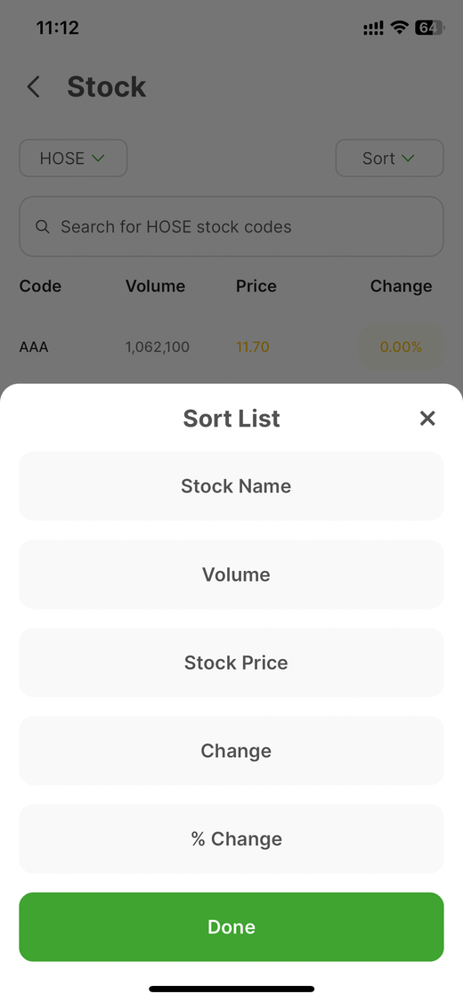Tap the back arrow beside Stock
This screenshot has height=1002, width=463.
click(x=34, y=87)
